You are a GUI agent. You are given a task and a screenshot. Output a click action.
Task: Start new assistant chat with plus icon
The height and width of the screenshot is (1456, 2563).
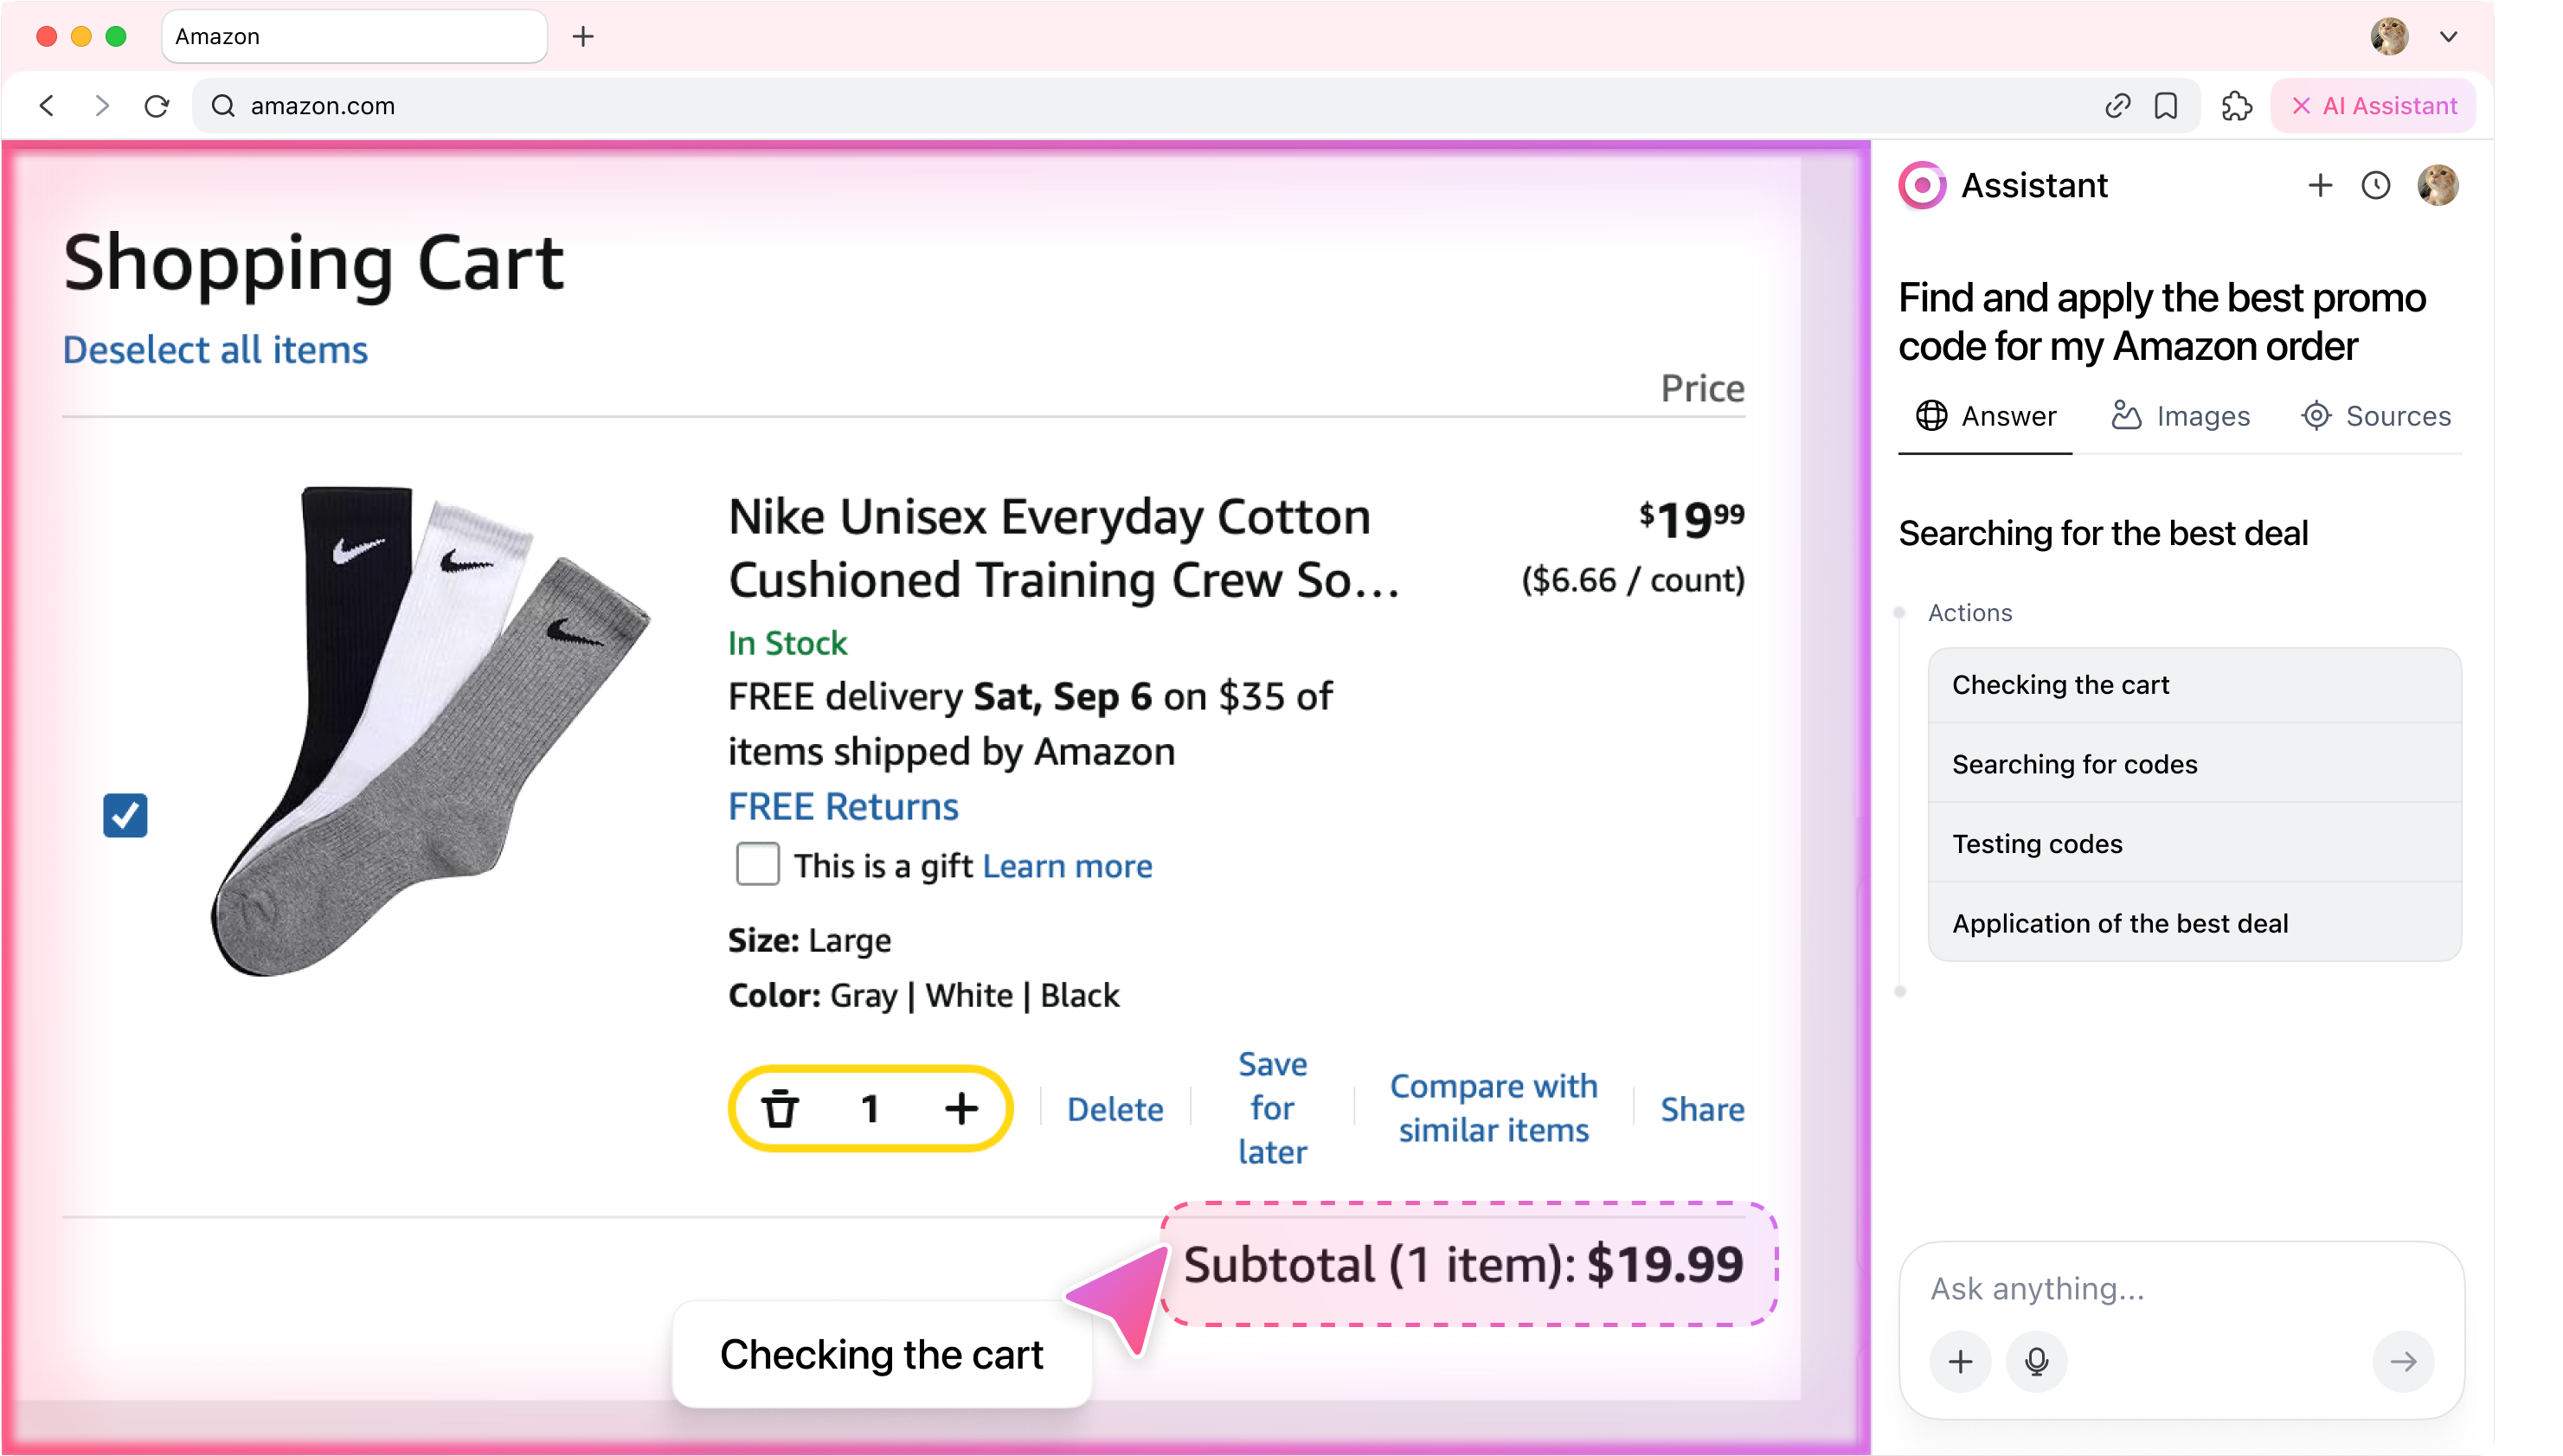[2320, 185]
